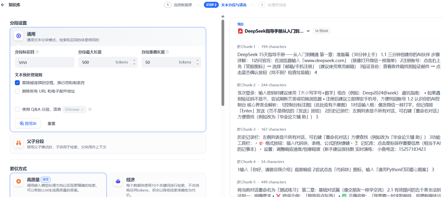Click the 预览 label above document name

point(241,24)
